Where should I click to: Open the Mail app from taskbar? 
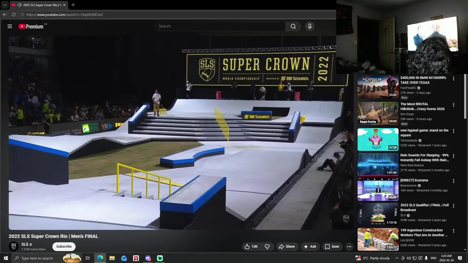[x=124, y=258]
